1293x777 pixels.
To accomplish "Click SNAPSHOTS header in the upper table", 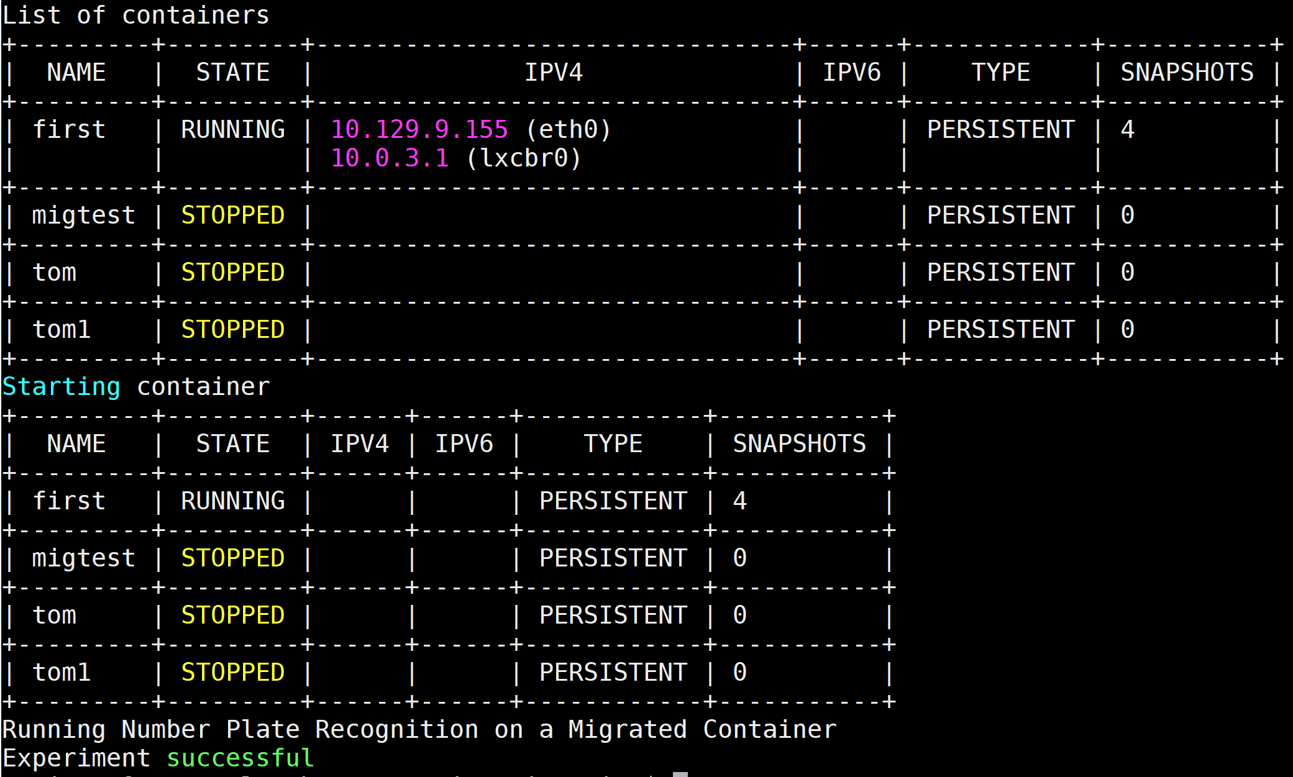I will [x=1187, y=73].
